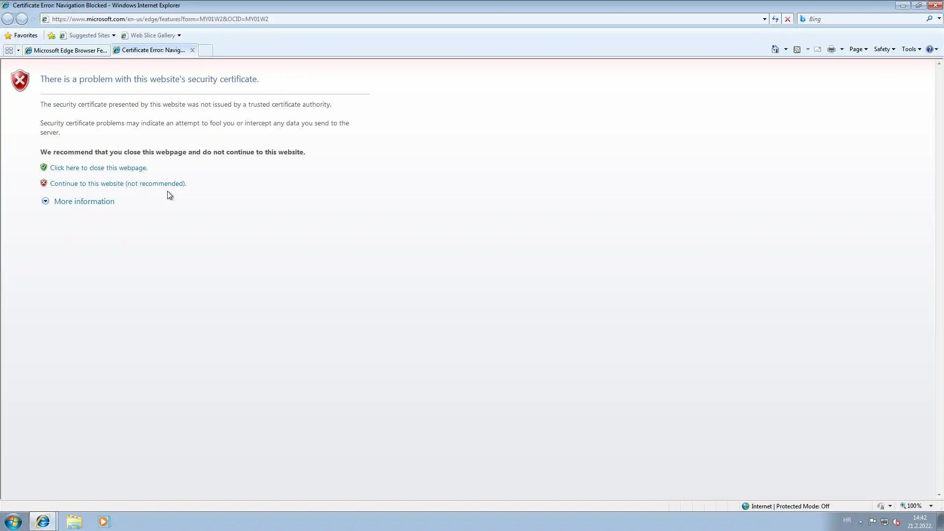Open Windows Media Player from taskbar
The image size is (944, 531).
tap(103, 521)
